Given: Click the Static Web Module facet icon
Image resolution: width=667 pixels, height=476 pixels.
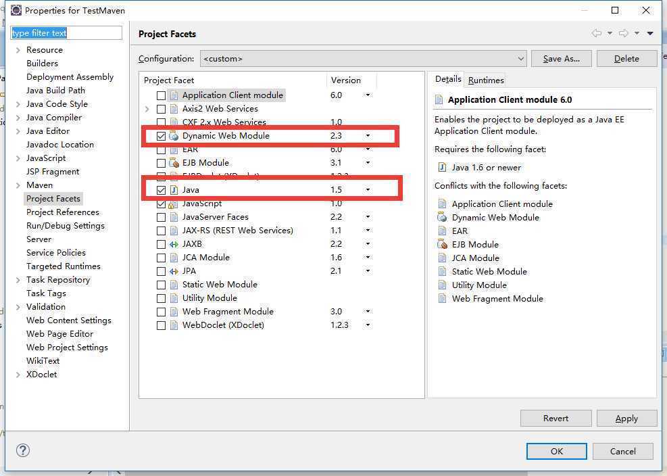Looking at the screenshot, I should pyautogui.click(x=174, y=285).
